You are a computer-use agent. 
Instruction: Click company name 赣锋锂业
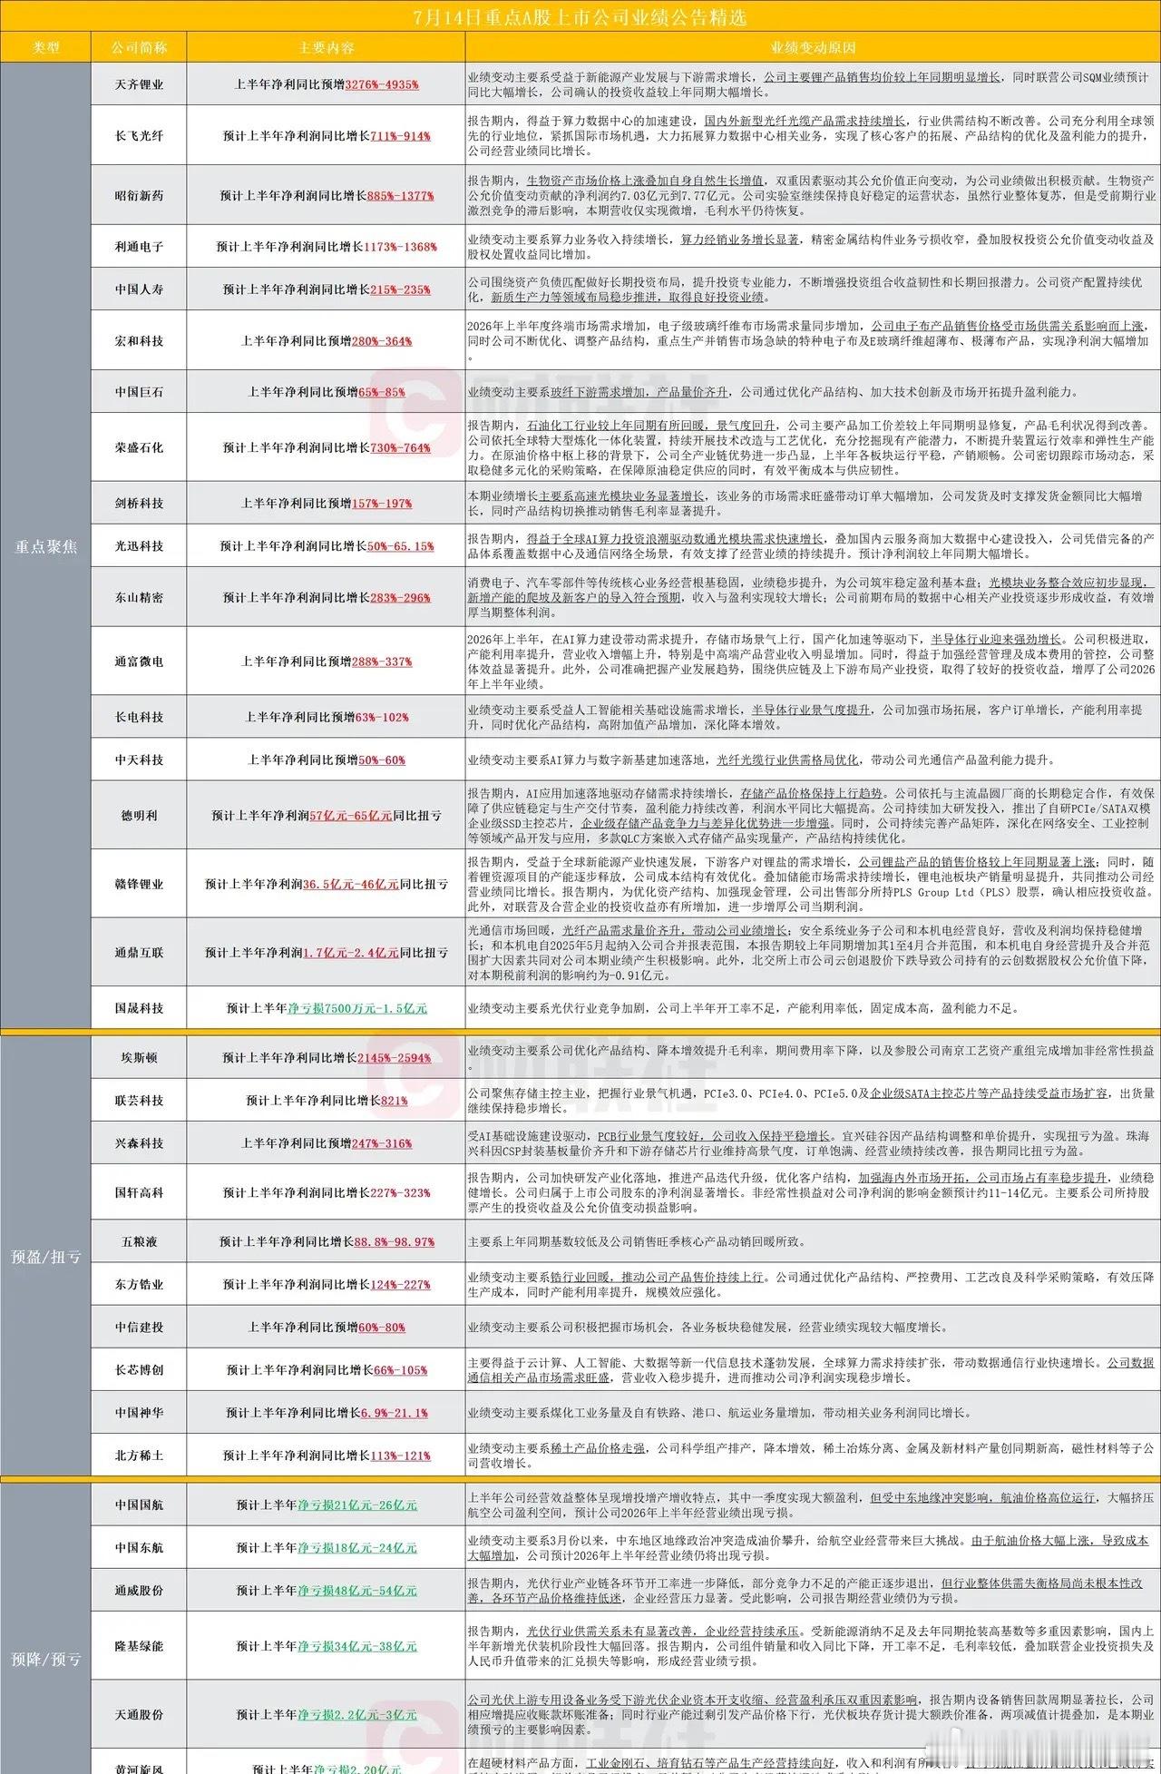(x=139, y=884)
